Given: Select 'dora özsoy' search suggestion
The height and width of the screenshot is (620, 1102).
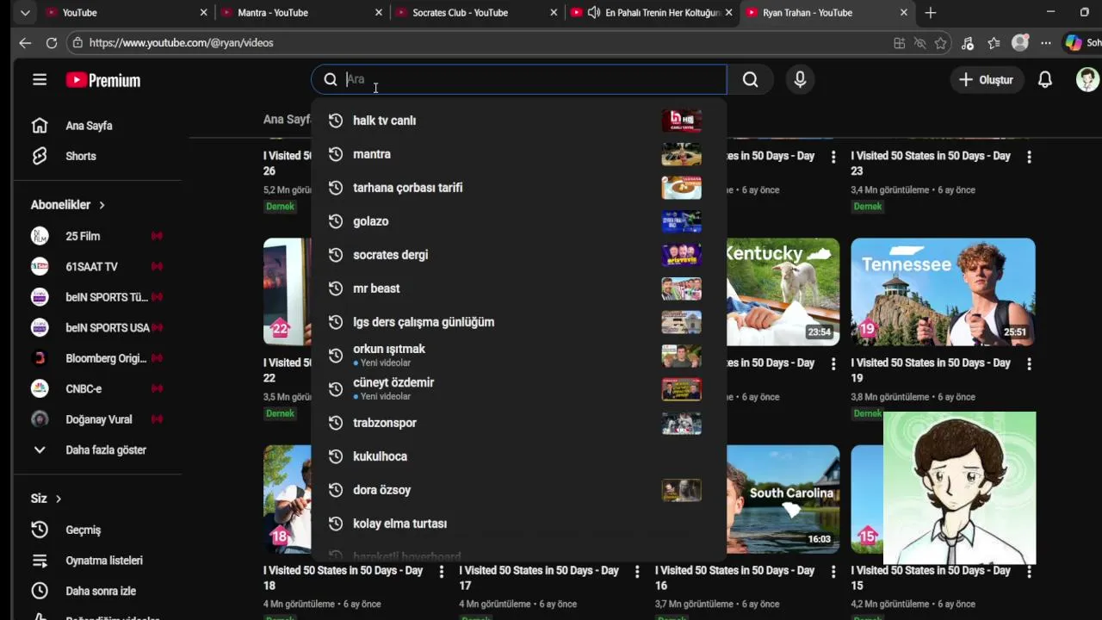Looking at the screenshot, I should click(x=518, y=490).
